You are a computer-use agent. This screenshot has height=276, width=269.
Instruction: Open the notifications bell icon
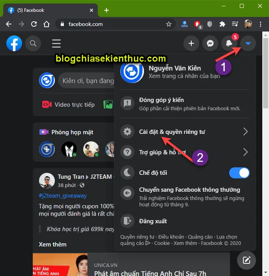click(229, 43)
